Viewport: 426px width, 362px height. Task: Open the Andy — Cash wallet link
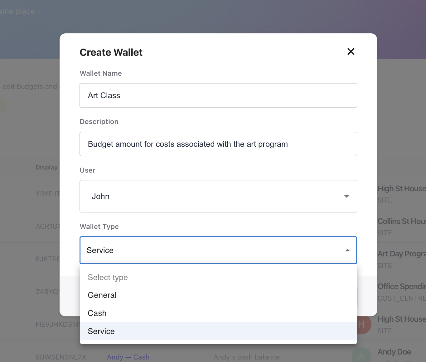(x=128, y=357)
